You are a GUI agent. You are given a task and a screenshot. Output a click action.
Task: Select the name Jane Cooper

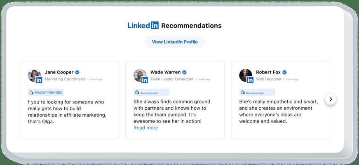point(59,72)
